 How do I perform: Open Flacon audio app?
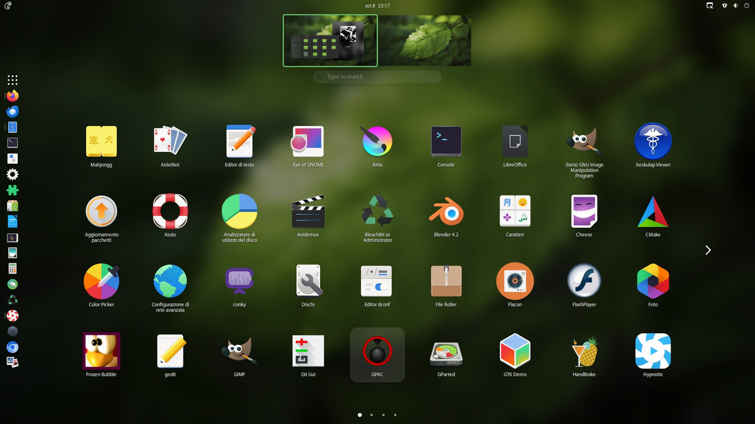pos(515,281)
